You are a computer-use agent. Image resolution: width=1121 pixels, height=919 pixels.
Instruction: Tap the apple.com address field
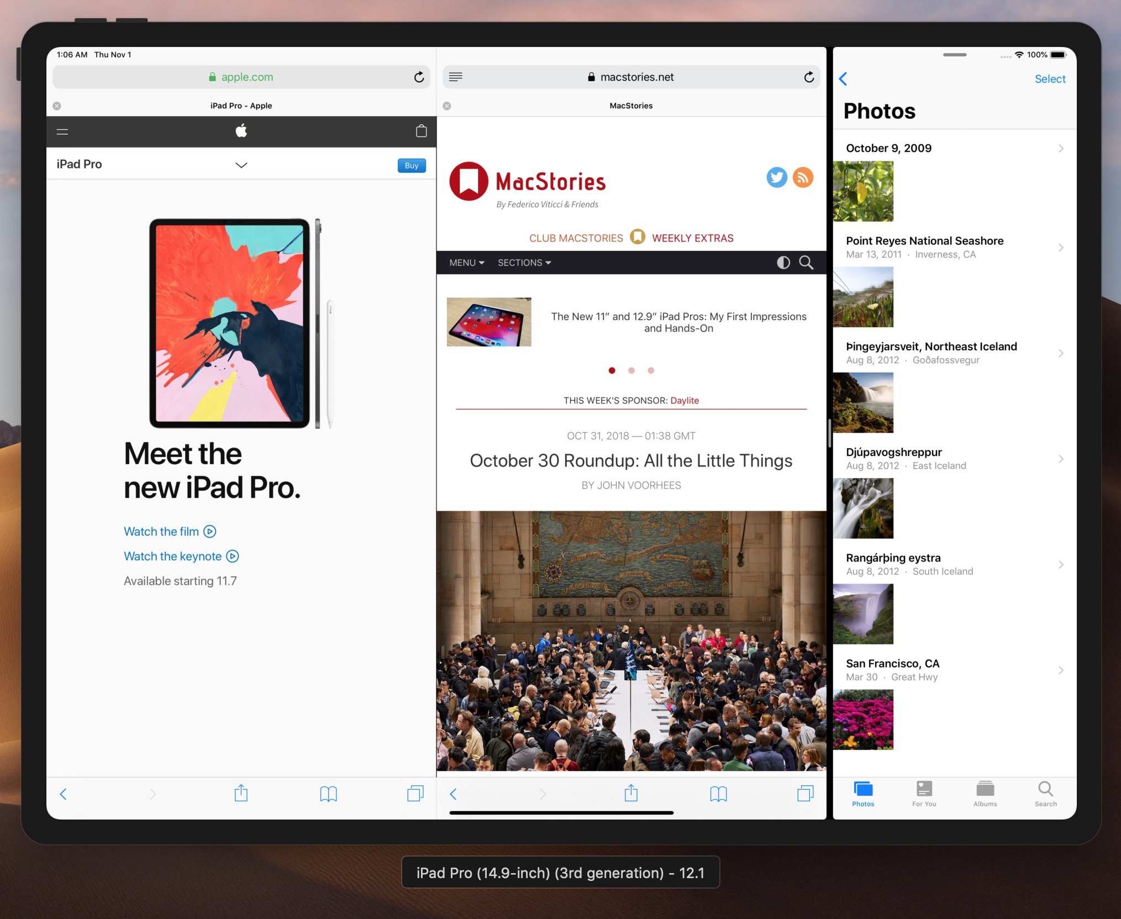[241, 77]
